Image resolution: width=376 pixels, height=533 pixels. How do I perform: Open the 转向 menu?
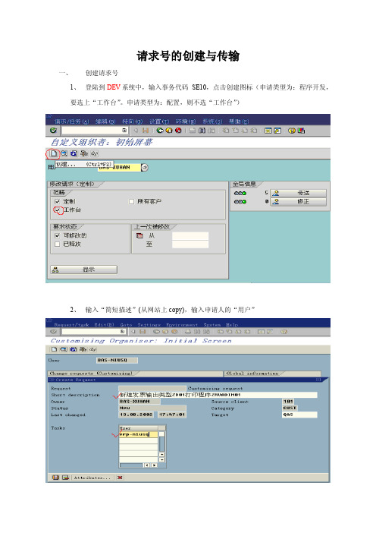tap(132, 121)
